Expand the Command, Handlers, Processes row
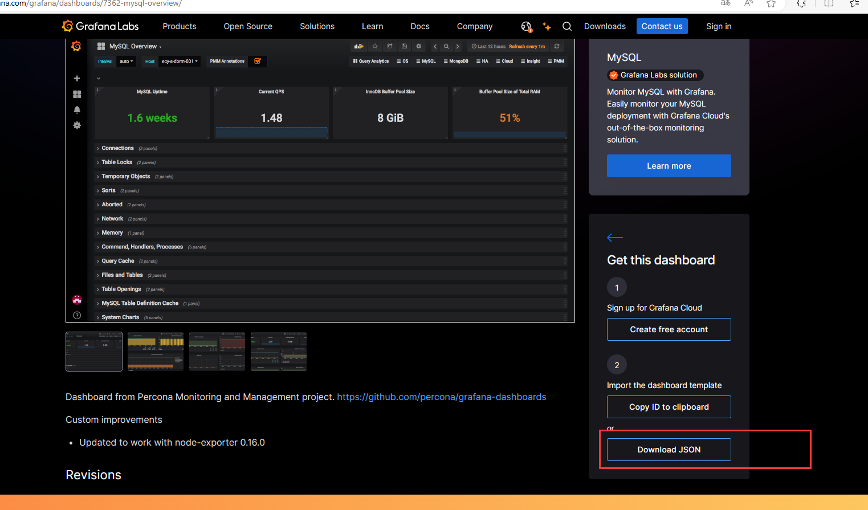Image resolution: width=868 pixels, height=510 pixels. (x=142, y=247)
